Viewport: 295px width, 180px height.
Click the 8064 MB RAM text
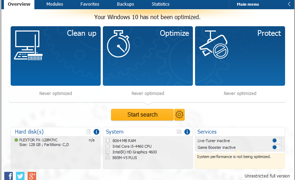pos(124,141)
